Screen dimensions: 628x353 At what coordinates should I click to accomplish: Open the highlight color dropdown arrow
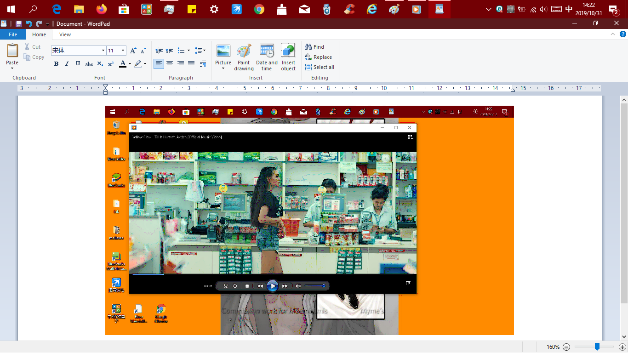[145, 64]
